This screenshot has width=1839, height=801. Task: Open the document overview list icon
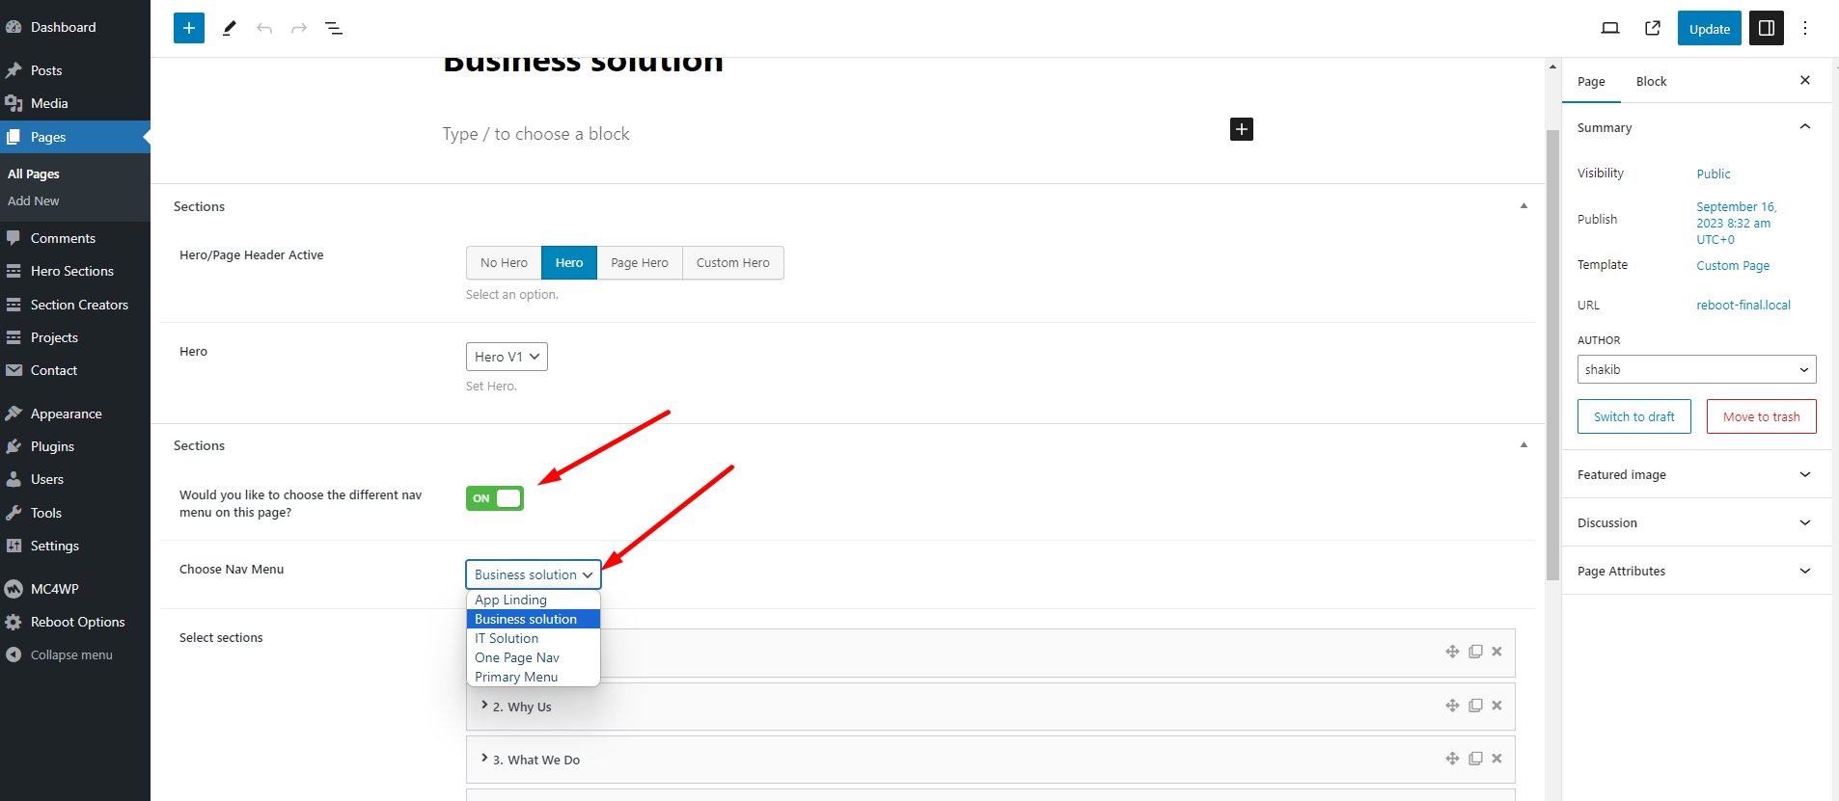334,28
